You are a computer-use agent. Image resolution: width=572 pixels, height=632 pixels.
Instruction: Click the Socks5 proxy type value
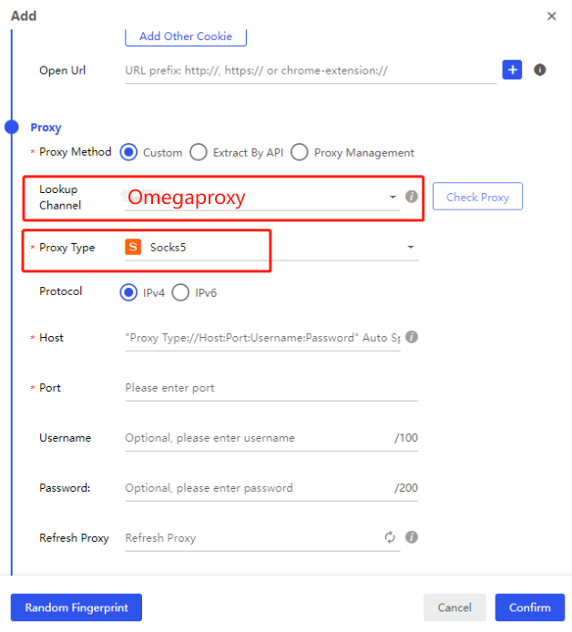click(169, 247)
